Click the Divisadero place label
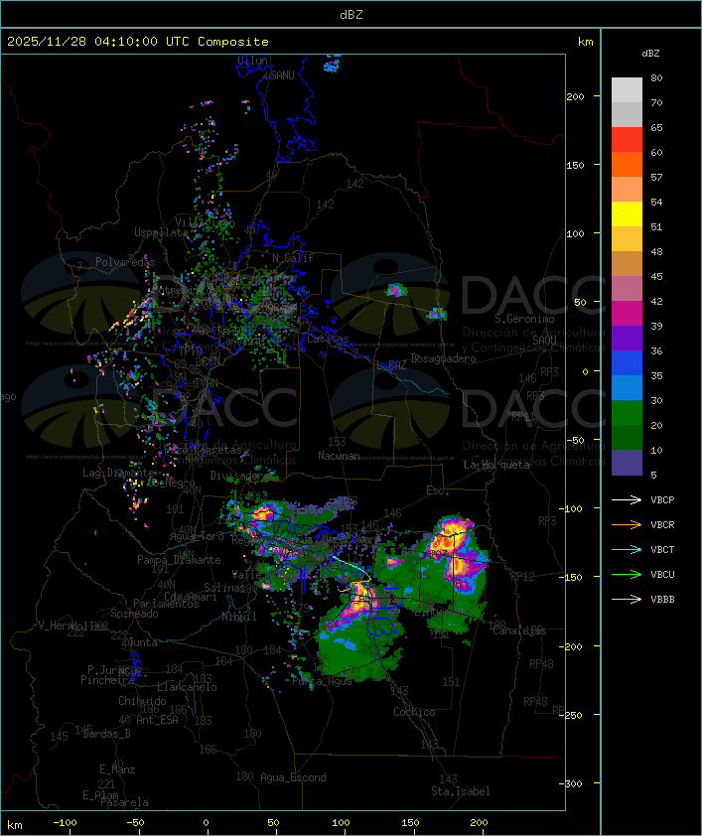 236,475
